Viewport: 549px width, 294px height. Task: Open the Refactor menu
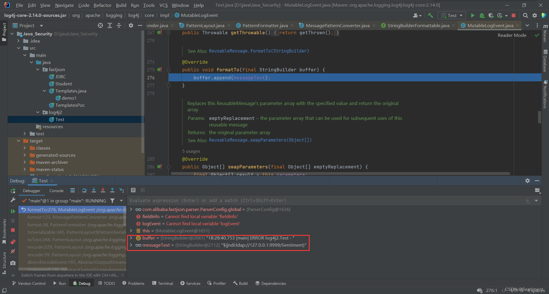(x=102, y=5)
